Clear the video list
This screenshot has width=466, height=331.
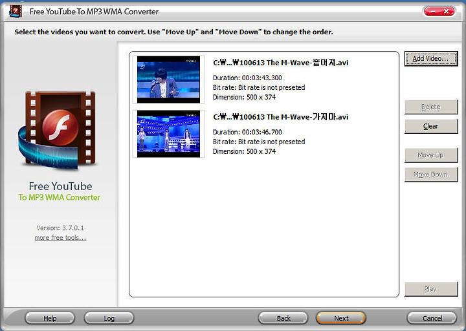[430, 126]
